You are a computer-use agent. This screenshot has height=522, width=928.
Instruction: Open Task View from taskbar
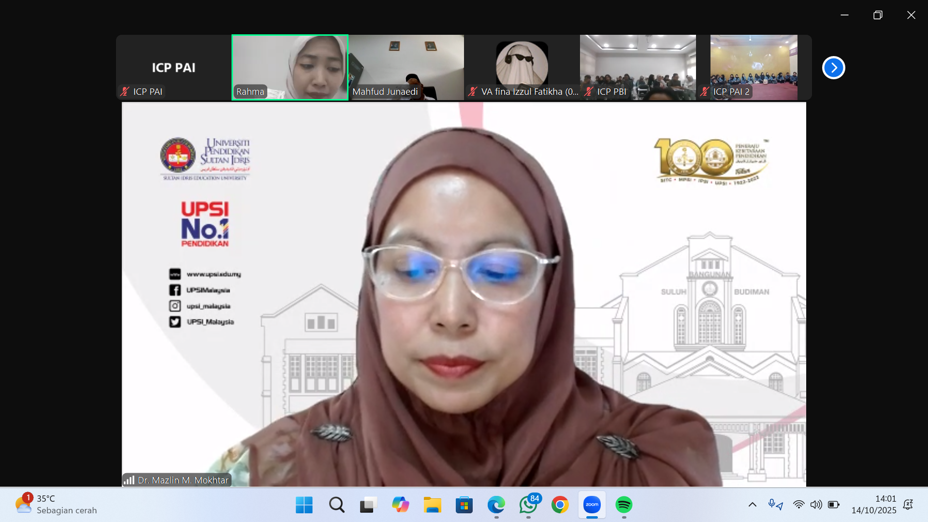368,505
